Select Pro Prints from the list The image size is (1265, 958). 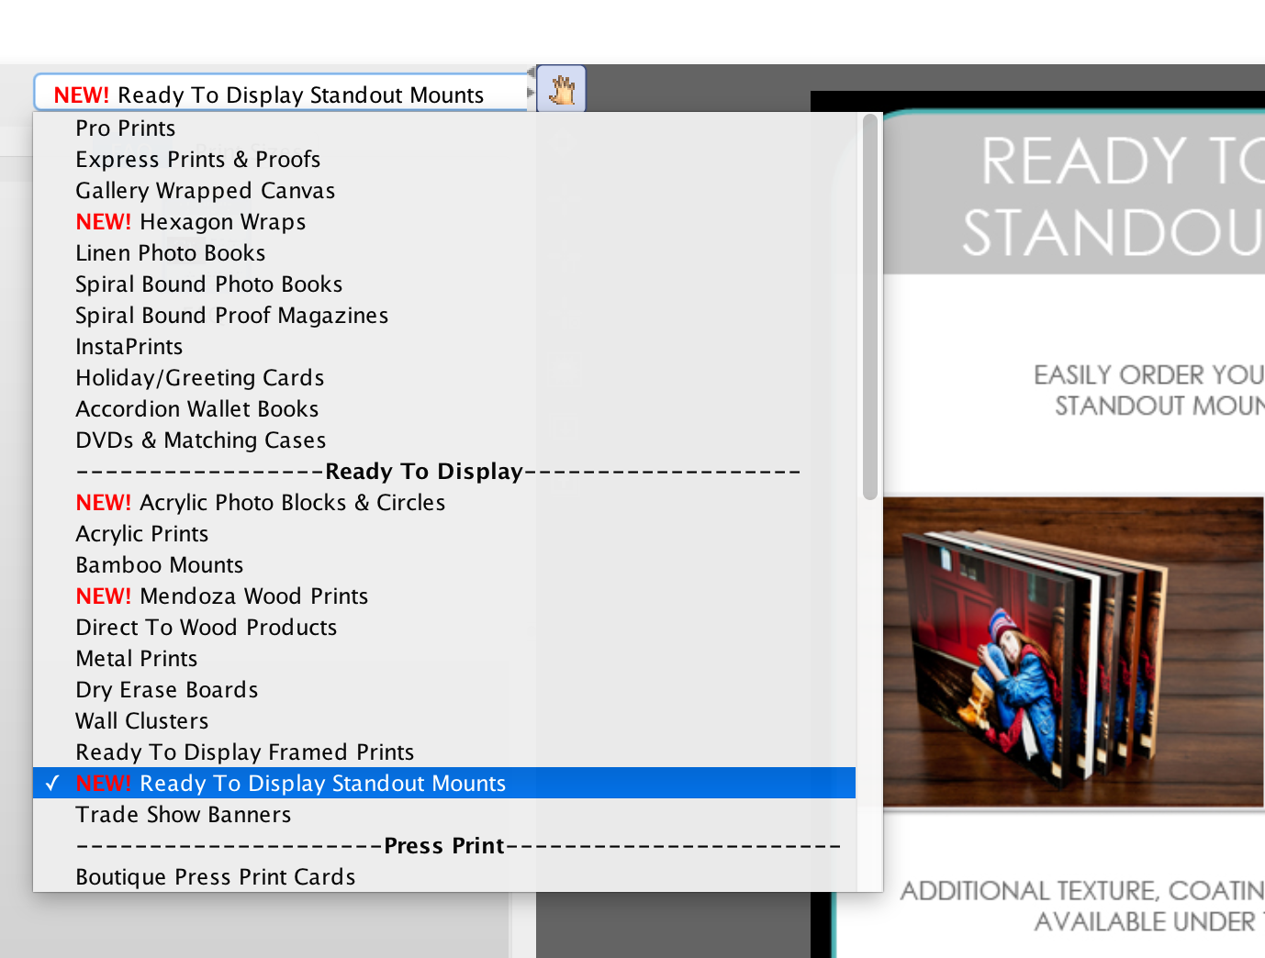[x=444, y=128]
